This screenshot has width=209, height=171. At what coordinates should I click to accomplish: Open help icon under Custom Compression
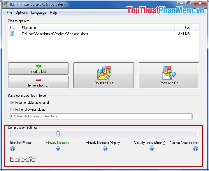pyautogui.click(x=196, y=149)
